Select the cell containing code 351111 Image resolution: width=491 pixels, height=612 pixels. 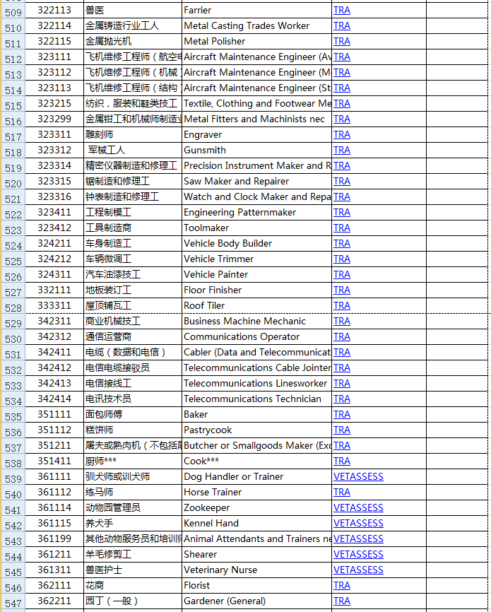[54, 415]
